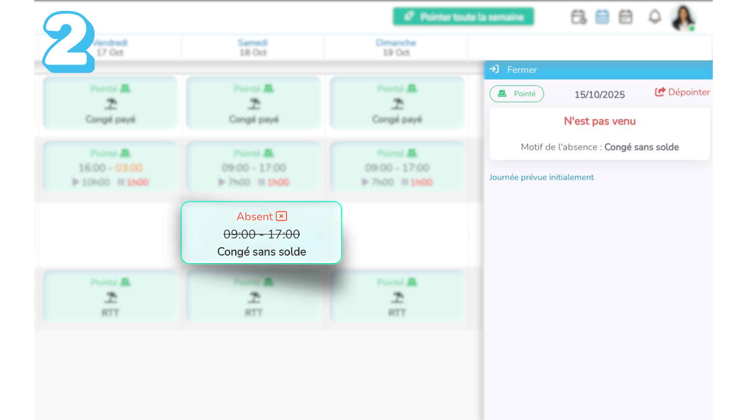Open the rightmost calendar view icon

click(x=626, y=17)
